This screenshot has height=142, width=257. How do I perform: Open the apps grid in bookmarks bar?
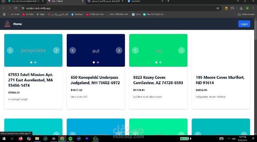pos(4,14)
